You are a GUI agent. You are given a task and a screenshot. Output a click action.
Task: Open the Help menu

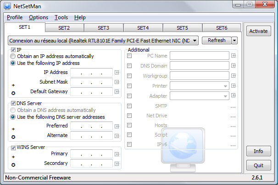click(80, 17)
